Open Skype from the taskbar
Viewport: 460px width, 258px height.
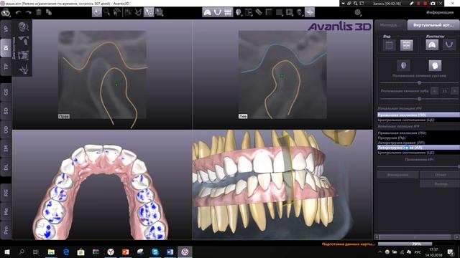155,252
